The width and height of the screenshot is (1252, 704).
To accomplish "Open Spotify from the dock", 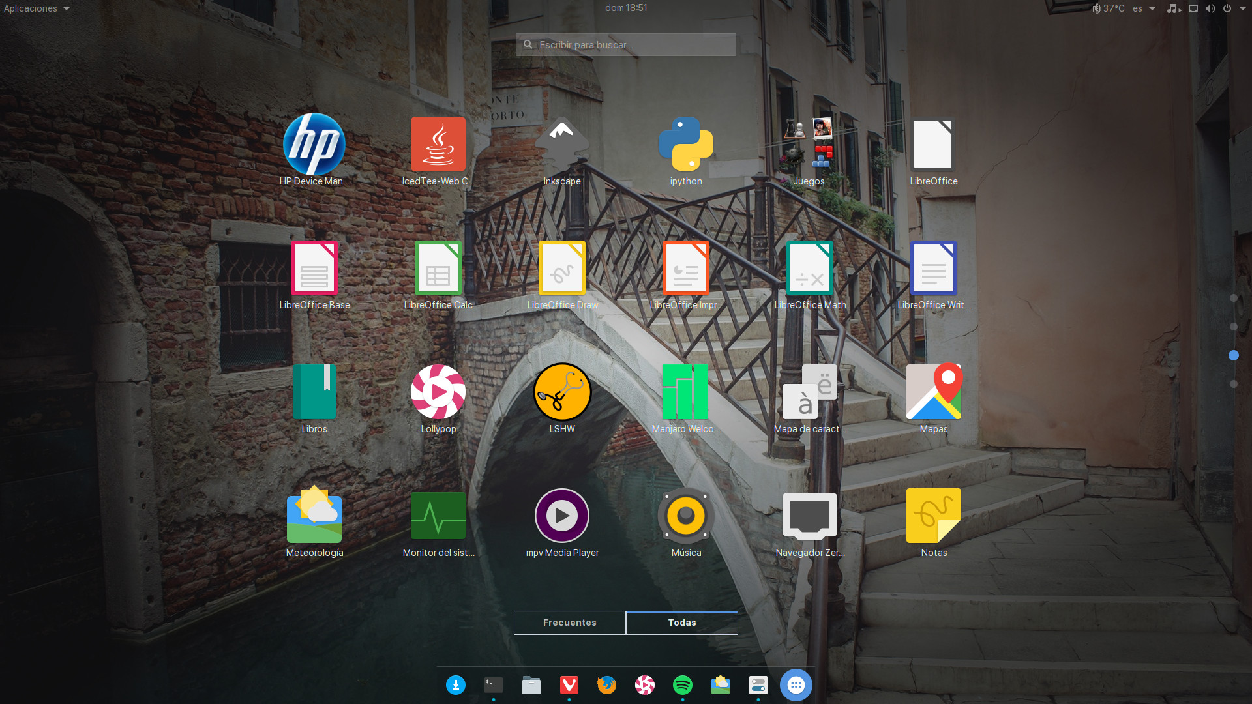I will pyautogui.click(x=682, y=685).
